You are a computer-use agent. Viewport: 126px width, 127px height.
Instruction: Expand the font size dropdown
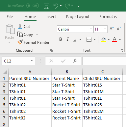tap(105, 29)
